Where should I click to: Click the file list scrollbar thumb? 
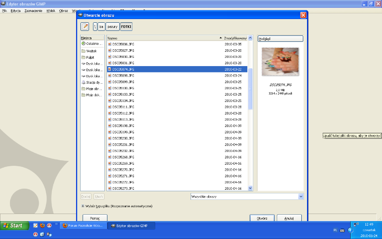[x=250, y=89]
